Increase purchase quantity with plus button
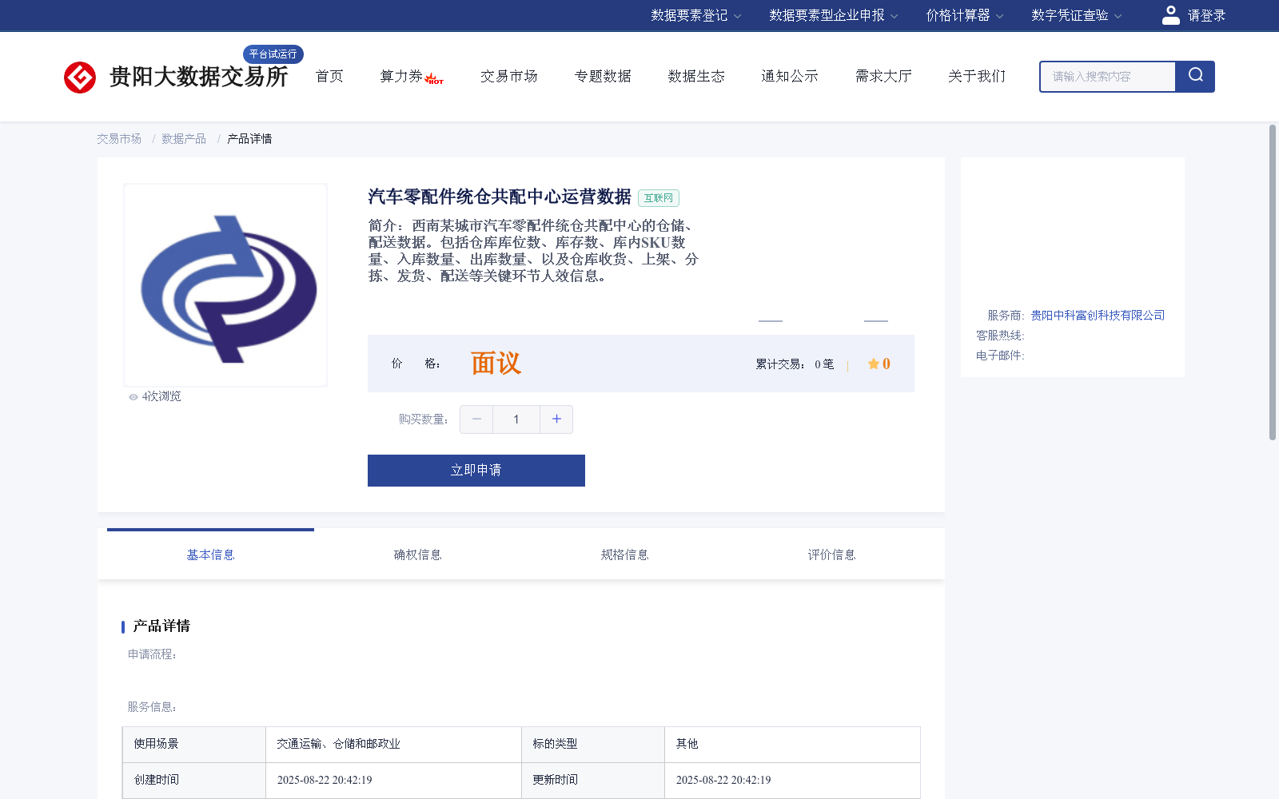 coord(556,419)
